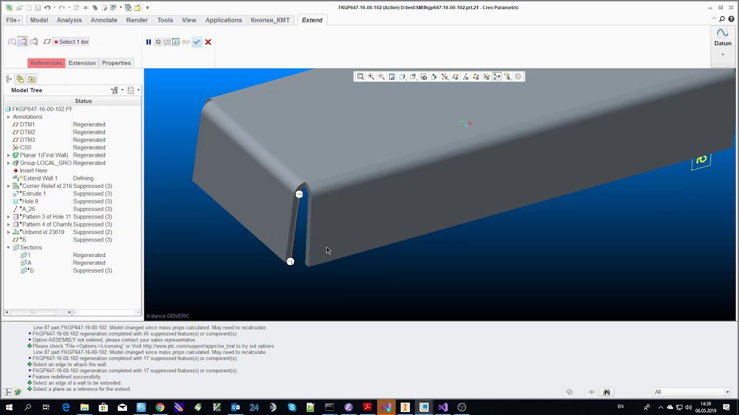Expand the Planar 1(First Wall) node
Screen dimensions: 739x415
click(x=9, y=155)
